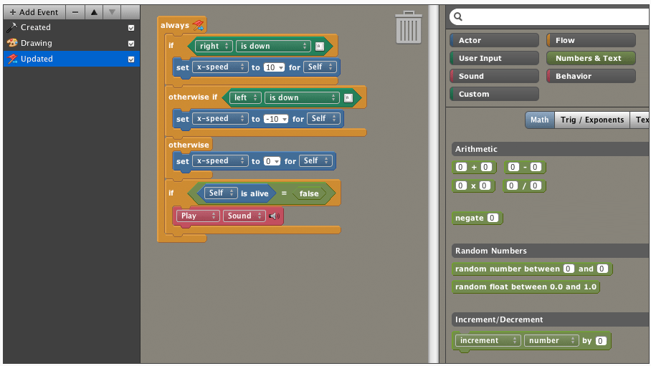
Task: Click the 'random number between' block
Action: [532, 269]
